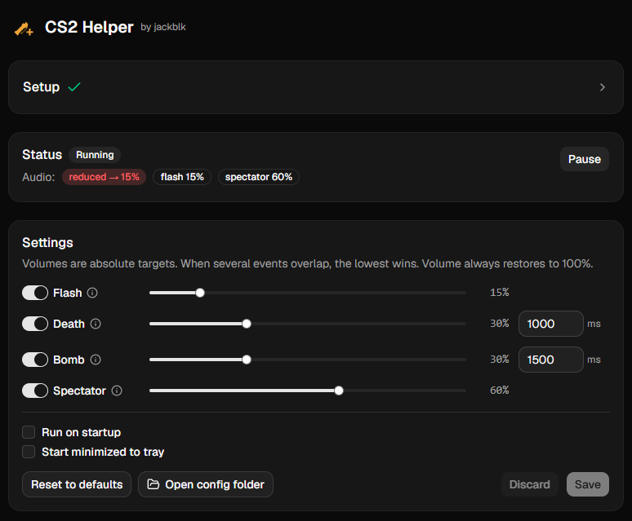The image size is (632, 521).
Task: Toggle the Death switch off
Action: tap(35, 324)
